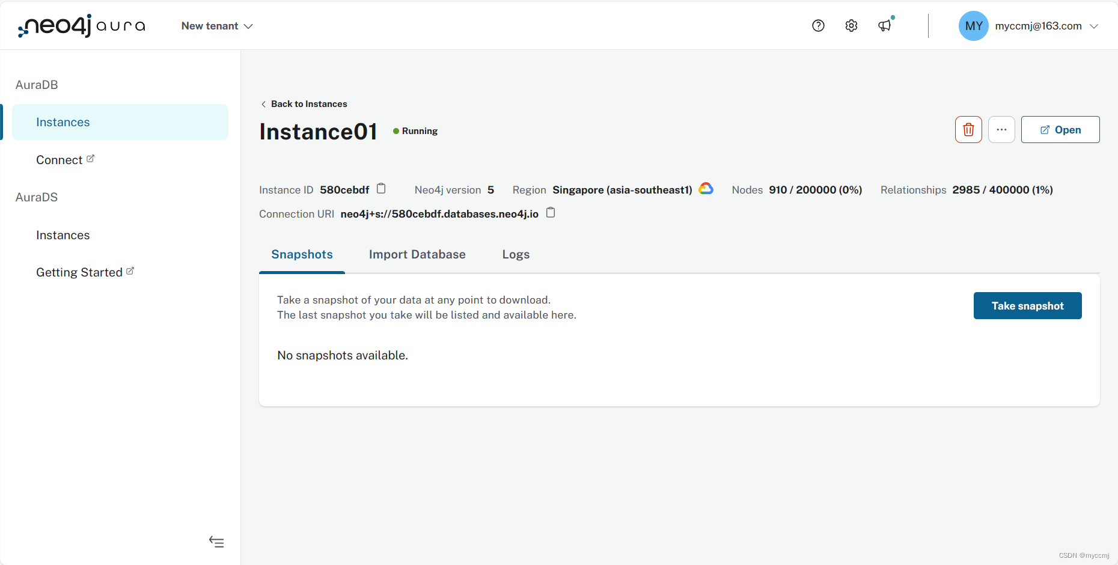Click the Instance ID value 580cebdf

(344, 190)
